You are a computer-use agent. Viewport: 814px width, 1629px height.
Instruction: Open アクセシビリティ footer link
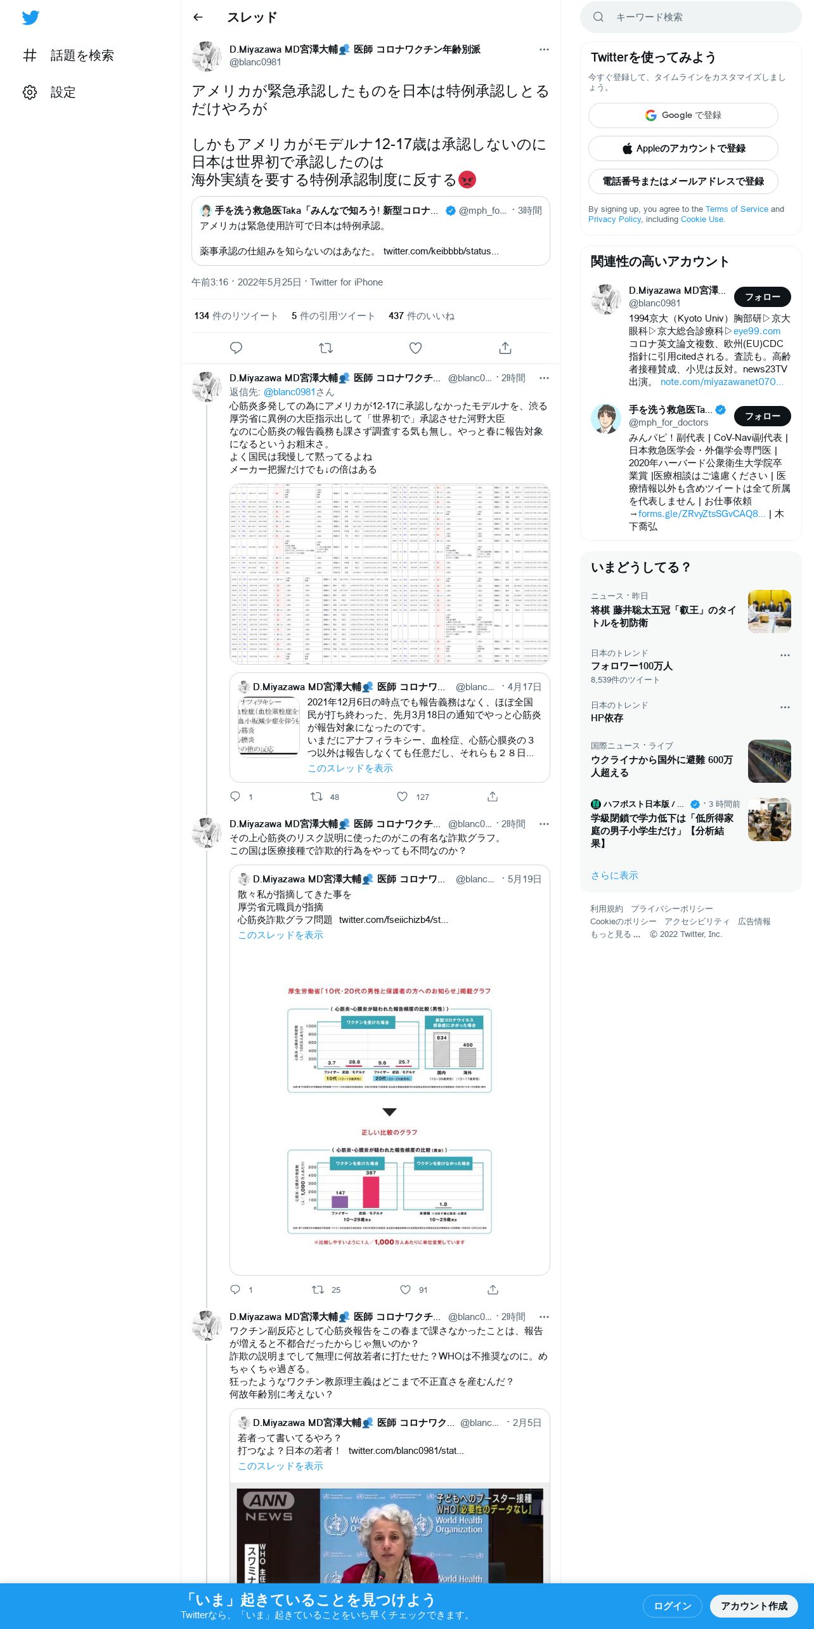click(x=697, y=922)
